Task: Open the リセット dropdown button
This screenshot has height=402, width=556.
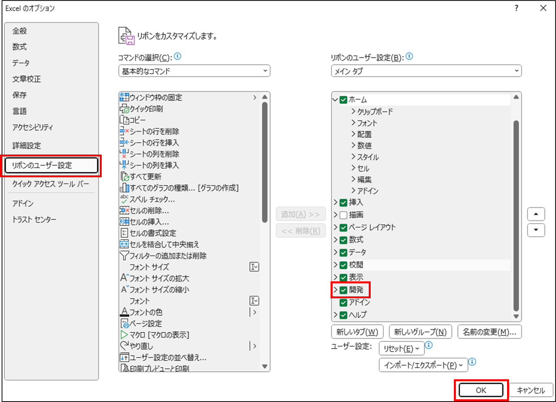Action: 401,348
